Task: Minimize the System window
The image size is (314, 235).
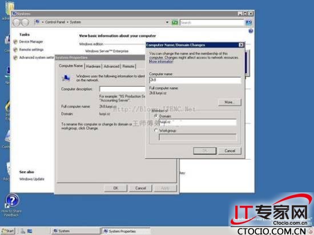Action: 240,14
